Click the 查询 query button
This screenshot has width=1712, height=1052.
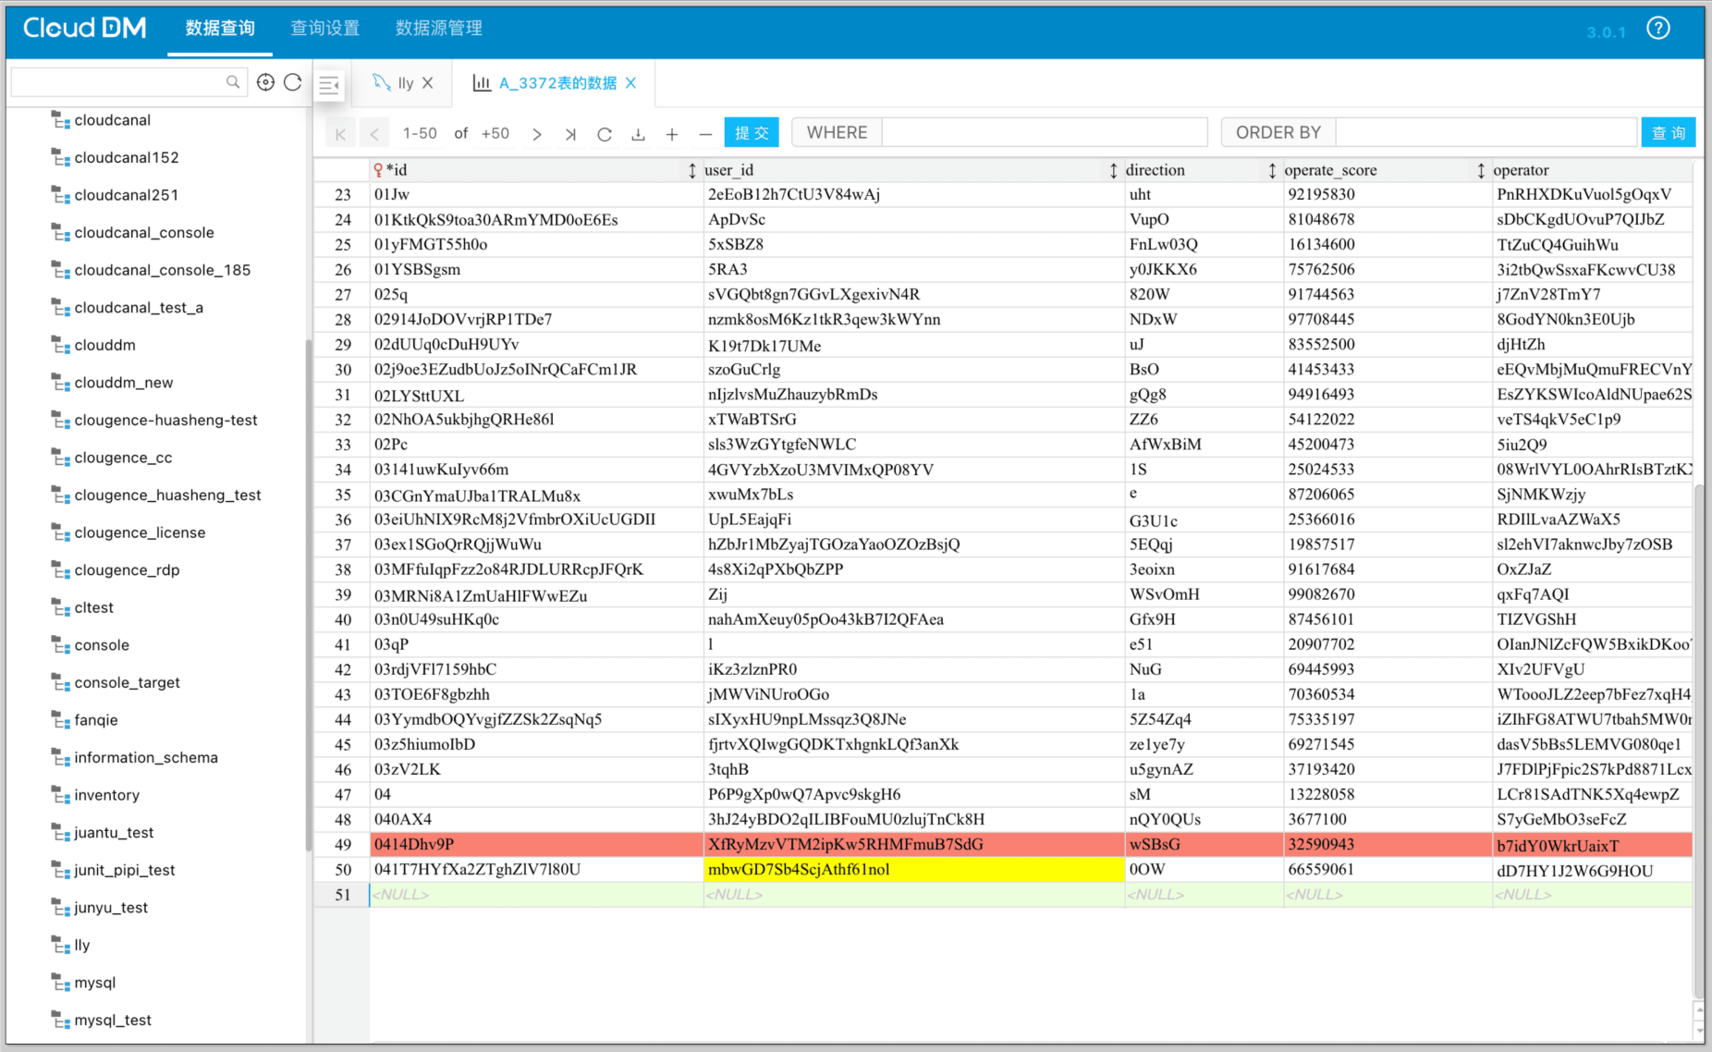(x=1668, y=133)
